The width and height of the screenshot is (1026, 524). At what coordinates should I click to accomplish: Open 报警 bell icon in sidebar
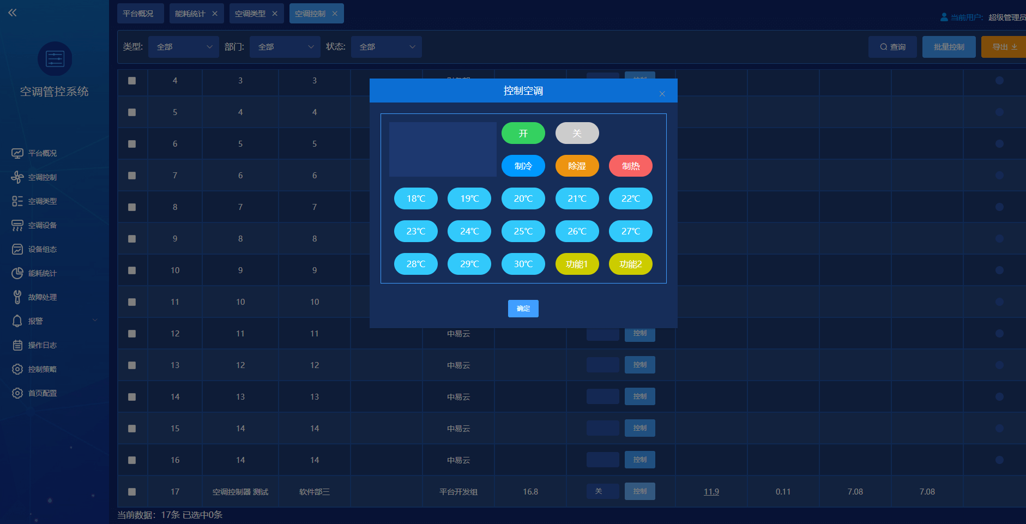(17, 321)
